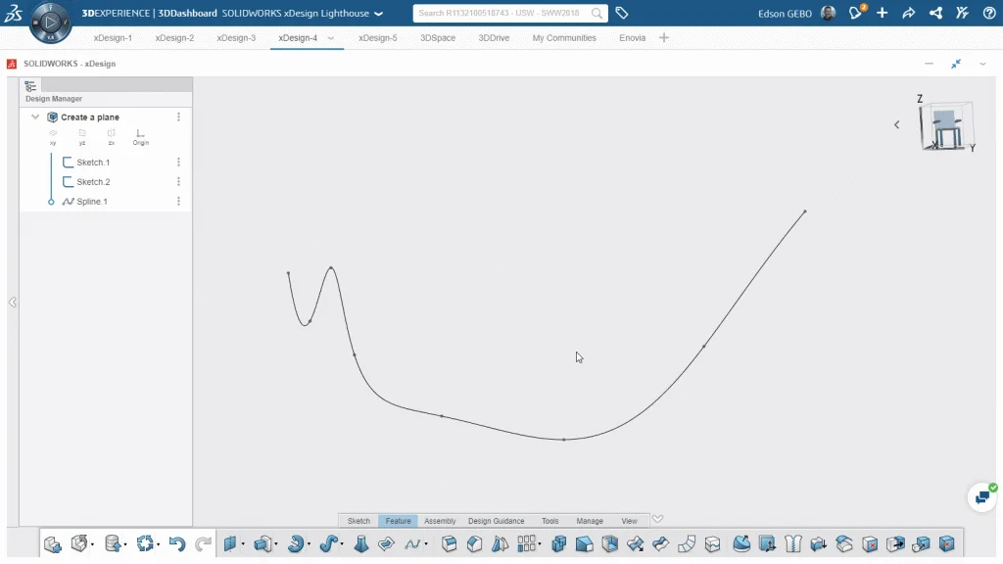The height and width of the screenshot is (564, 1003).
Task: Toggle the yz plane visibility
Action: click(82, 137)
